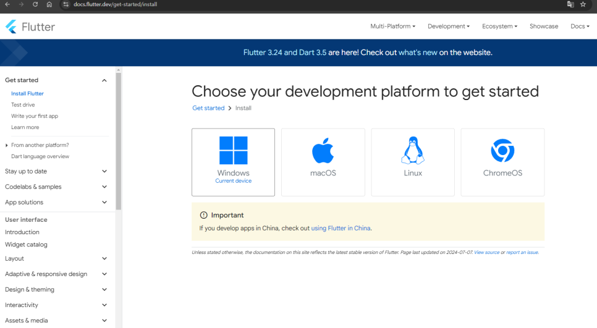Image resolution: width=597 pixels, height=328 pixels.
Task: Open site info icon in address bar
Action: 66,4
